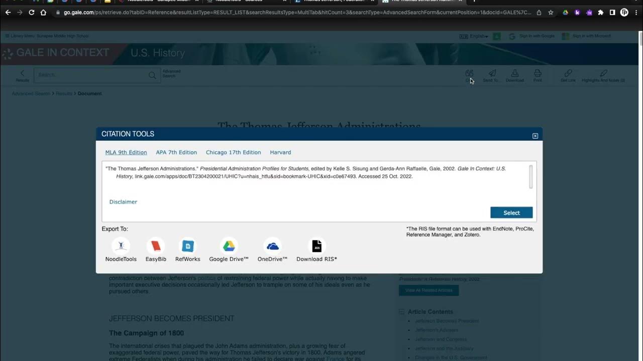Return to Results with back arrow
This screenshot has height=361, width=643.
22,76
